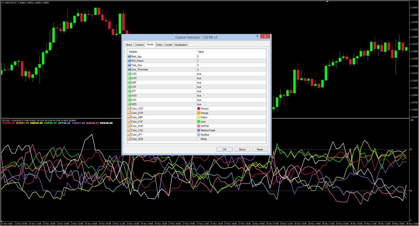Click the green chart icon next to NZD
The image size is (419, 226).
[x=129, y=104]
